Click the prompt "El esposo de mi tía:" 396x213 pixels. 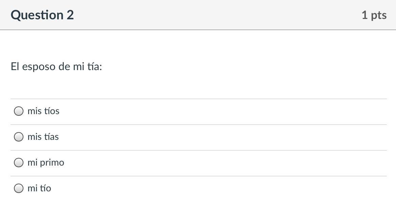(56, 66)
